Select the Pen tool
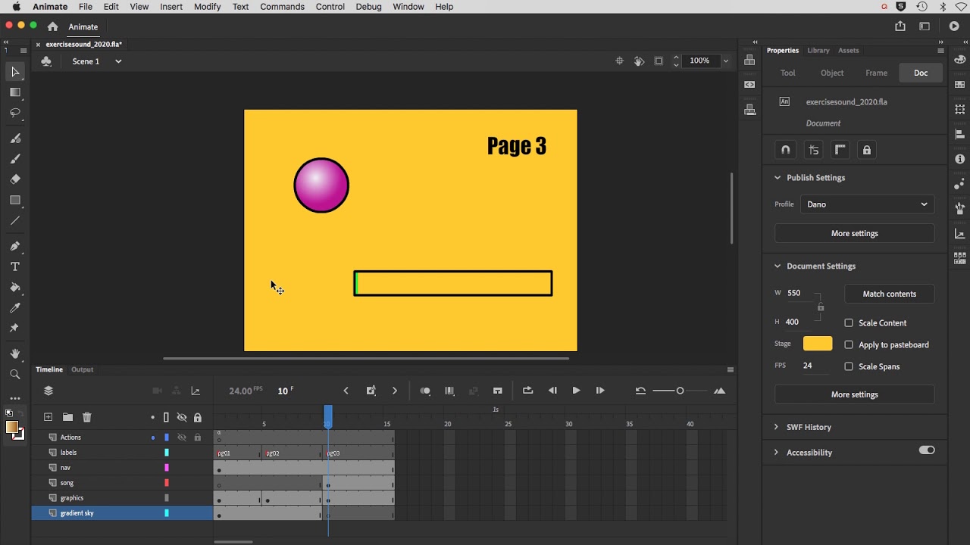 tap(15, 246)
